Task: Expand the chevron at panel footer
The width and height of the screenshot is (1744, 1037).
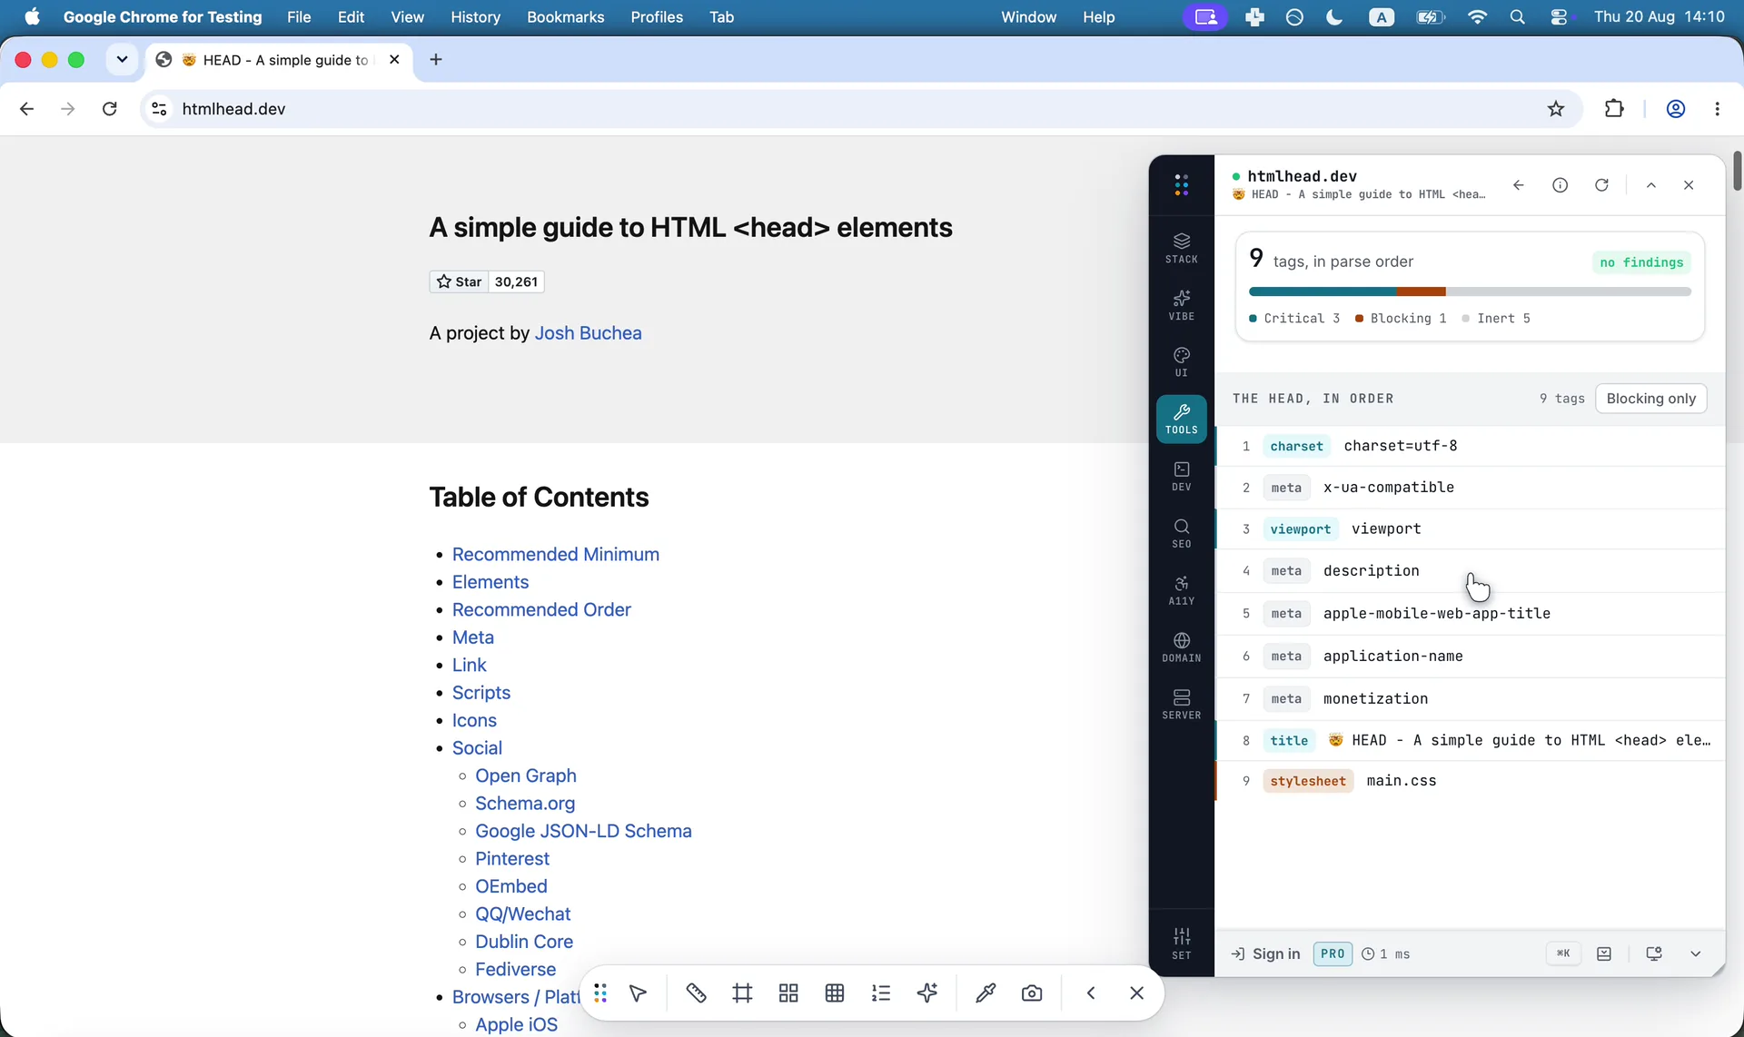Action: (x=1695, y=954)
